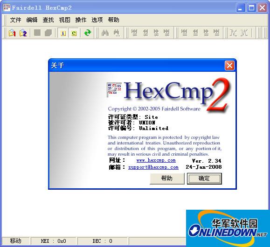Open the 文件 menu
This screenshot has height=247, width=270.
(15, 20)
